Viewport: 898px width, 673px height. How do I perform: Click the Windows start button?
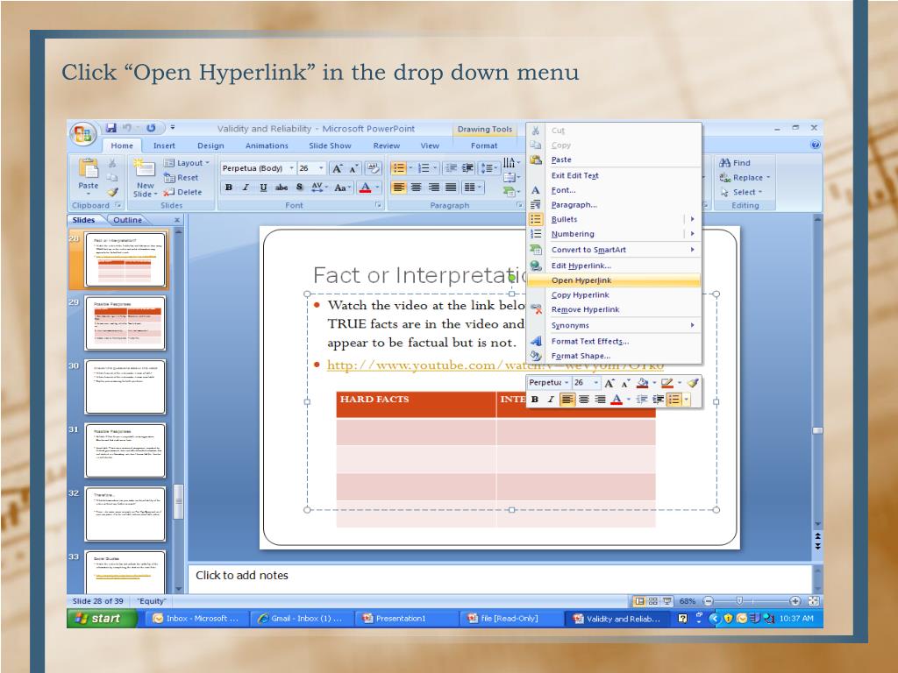(x=102, y=618)
